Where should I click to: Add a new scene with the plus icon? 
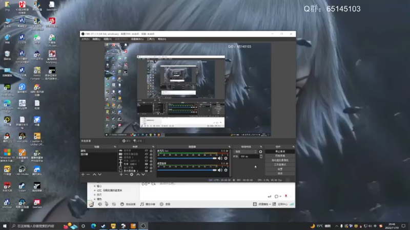[x=83, y=174]
